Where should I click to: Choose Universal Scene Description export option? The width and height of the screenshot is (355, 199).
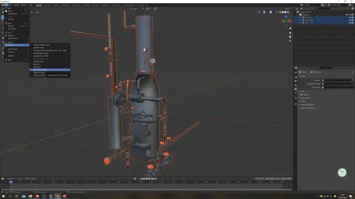(x=50, y=50)
